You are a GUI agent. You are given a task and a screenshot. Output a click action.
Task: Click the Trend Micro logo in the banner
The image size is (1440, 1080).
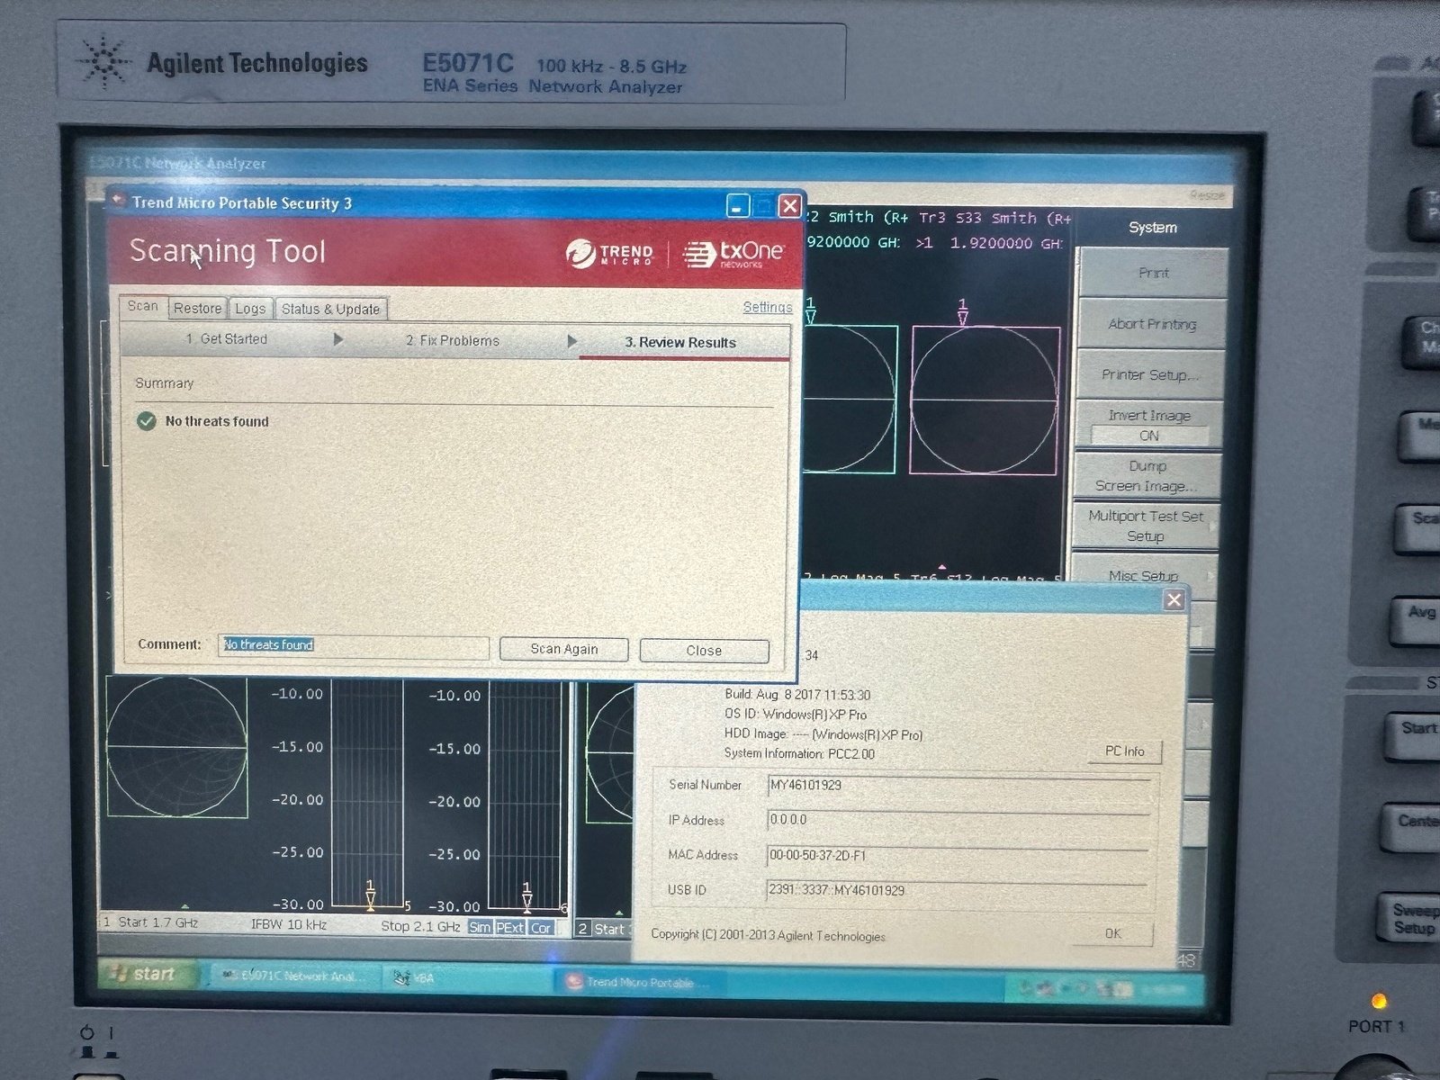tap(609, 254)
